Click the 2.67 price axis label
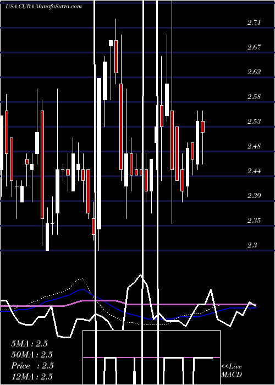The height and width of the screenshot is (385, 275). 254,47
